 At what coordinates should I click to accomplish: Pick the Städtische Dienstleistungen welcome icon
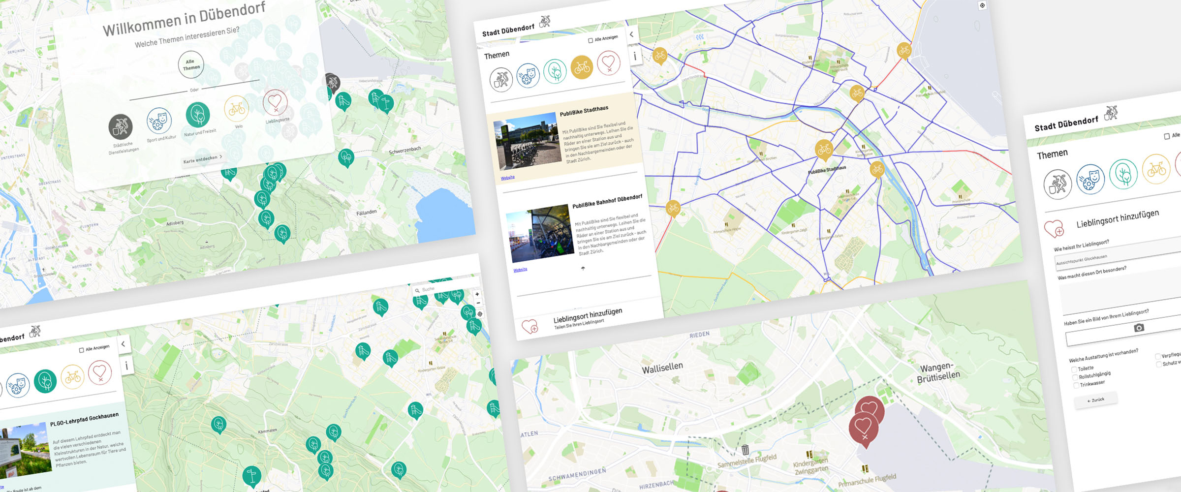(x=121, y=127)
